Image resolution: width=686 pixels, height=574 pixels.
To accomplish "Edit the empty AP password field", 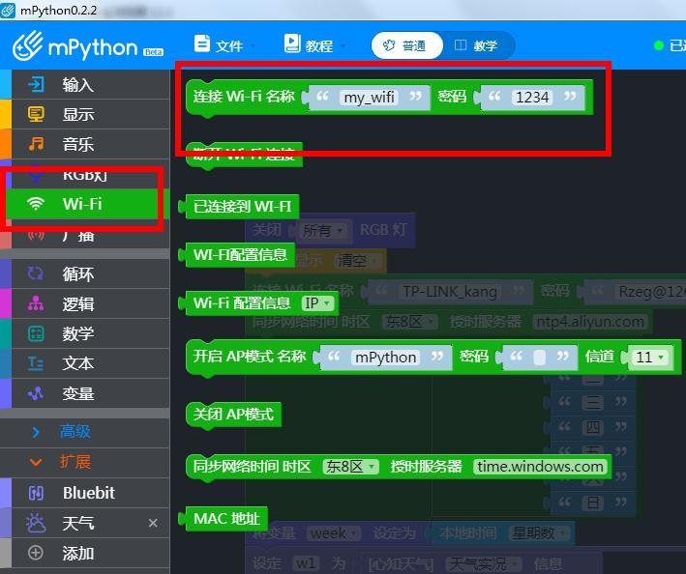I will coord(540,358).
